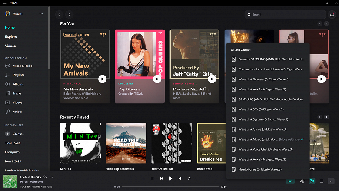Open My New Arrivals title link
339x191 pixels.
pyautogui.click(x=78, y=89)
